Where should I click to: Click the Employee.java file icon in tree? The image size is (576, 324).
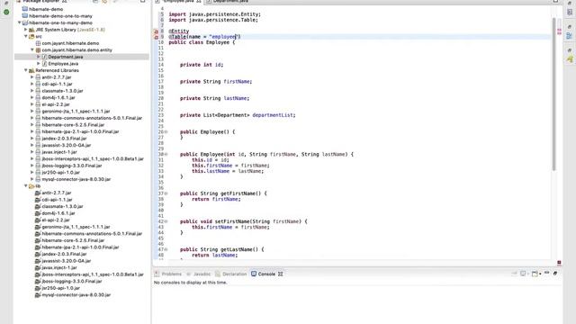[x=44, y=64]
